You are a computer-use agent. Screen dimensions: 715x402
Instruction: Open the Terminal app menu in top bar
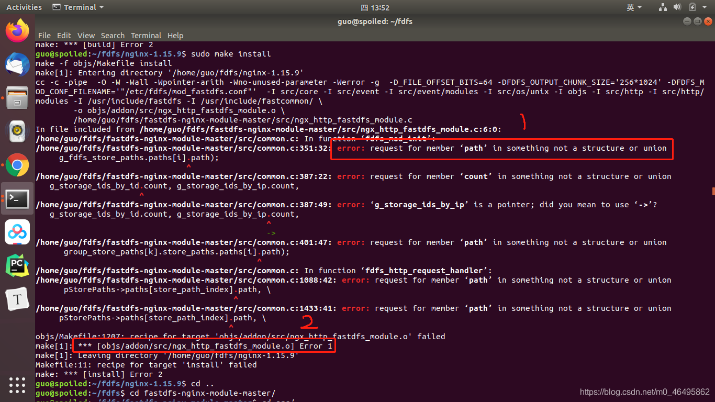79,7
